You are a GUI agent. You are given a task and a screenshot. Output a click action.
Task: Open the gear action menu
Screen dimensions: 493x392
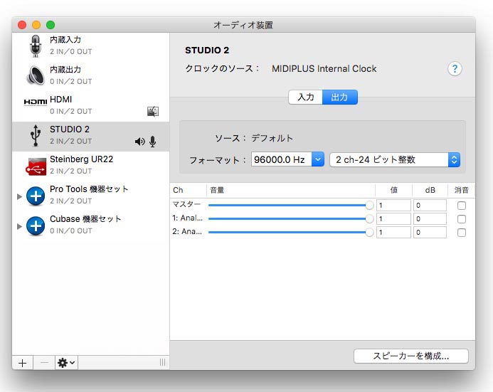click(x=66, y=363)
